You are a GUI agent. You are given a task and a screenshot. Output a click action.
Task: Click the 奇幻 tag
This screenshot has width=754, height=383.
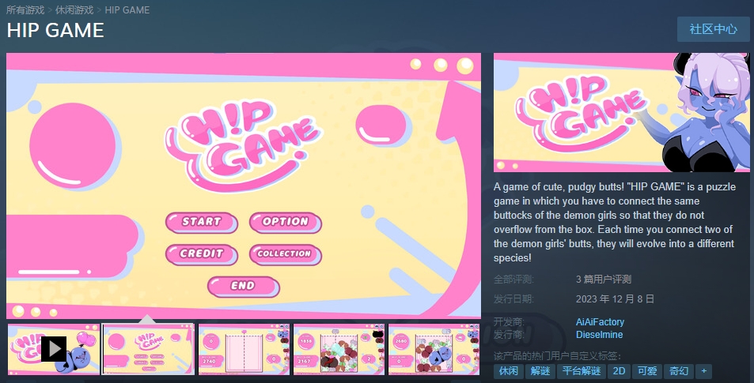[x=679, y=371]
